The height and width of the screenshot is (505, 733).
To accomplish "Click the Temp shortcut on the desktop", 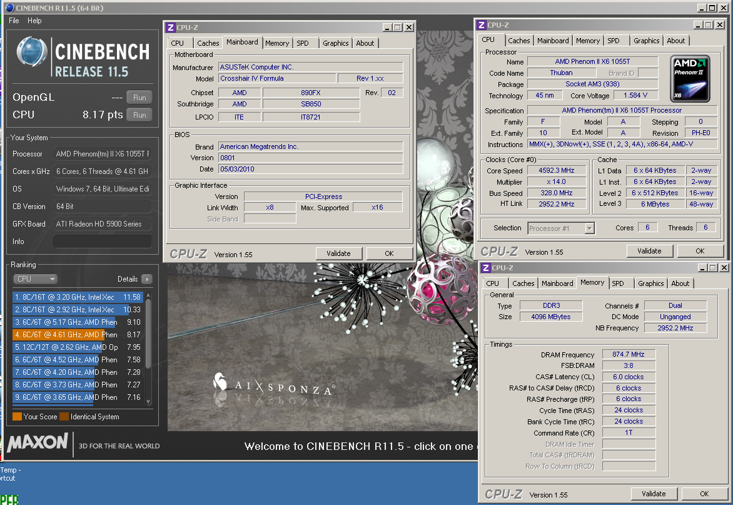I will click(10, 474).
